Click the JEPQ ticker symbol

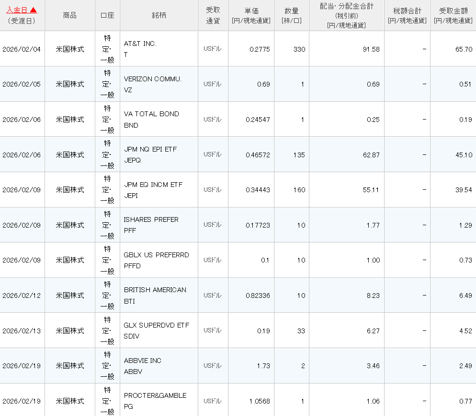(133, 160)
